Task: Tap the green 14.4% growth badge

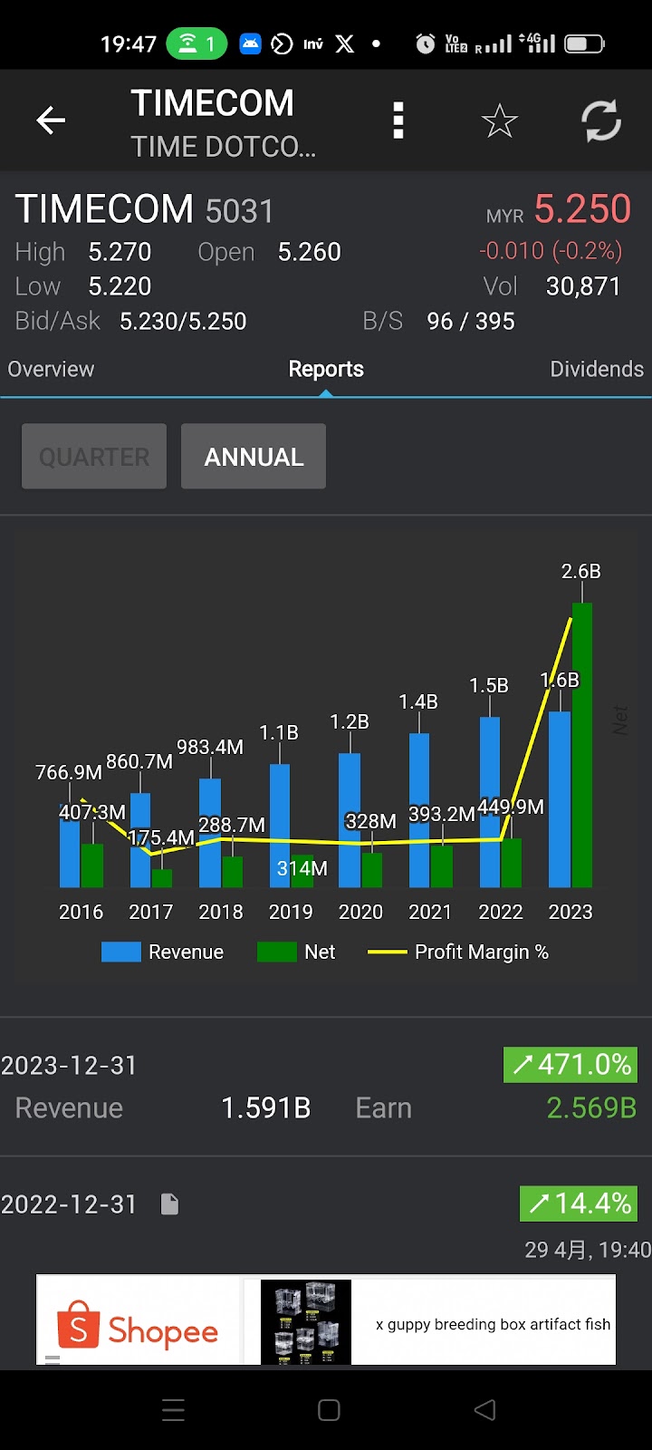Action: 579,1203
